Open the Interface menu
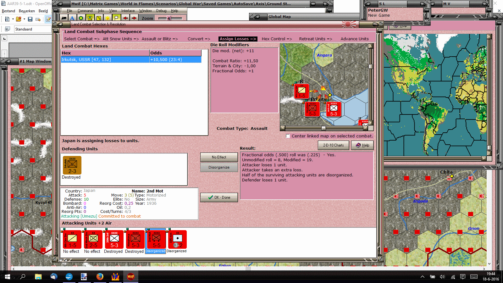Image resolution: width=503 pixels, height=283 pixels. pos(128,11)
